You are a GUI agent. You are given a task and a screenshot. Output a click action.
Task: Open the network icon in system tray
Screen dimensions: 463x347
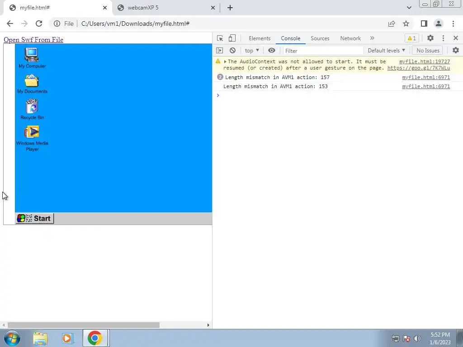395,338
